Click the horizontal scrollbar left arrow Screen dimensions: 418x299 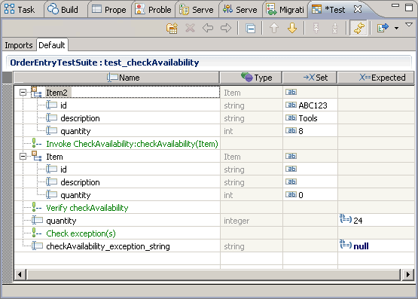[x=20, y=274]
